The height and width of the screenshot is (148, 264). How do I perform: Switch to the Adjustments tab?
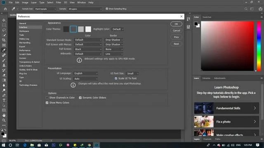(220, 78)
